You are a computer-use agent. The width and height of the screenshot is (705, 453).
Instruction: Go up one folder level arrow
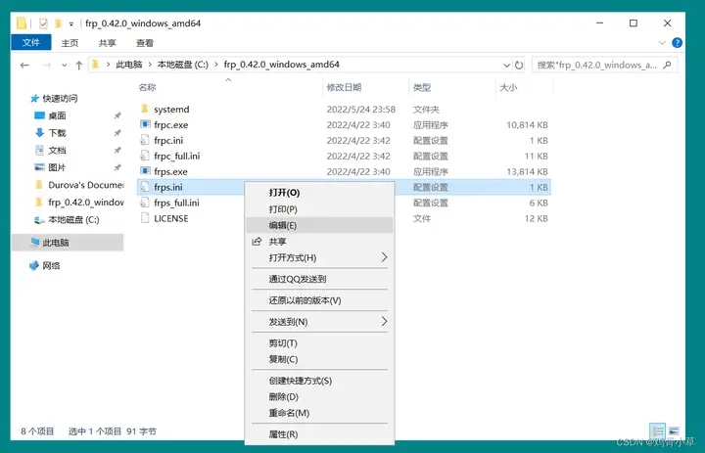coord(79,66)
